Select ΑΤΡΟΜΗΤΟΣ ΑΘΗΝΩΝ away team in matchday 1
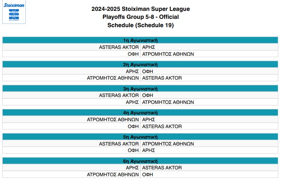 click(x=168, y=54)
